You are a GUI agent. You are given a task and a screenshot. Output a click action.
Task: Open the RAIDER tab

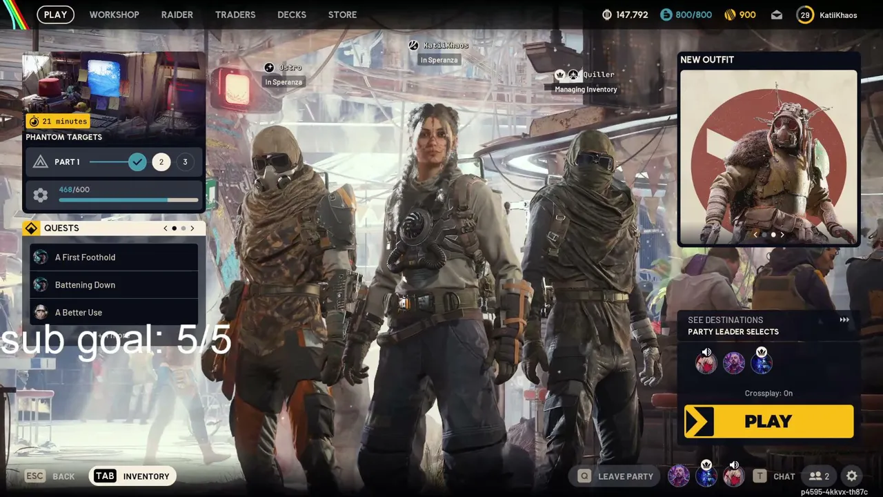tap(177, 14)
